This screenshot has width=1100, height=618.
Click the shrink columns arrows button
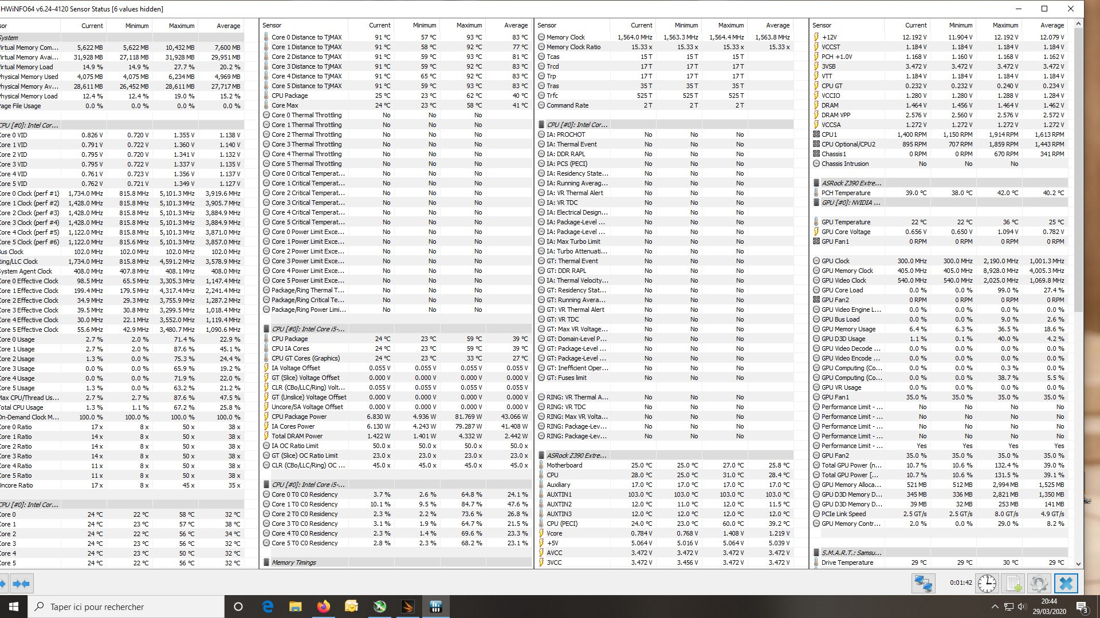click(x=22, y=584)
